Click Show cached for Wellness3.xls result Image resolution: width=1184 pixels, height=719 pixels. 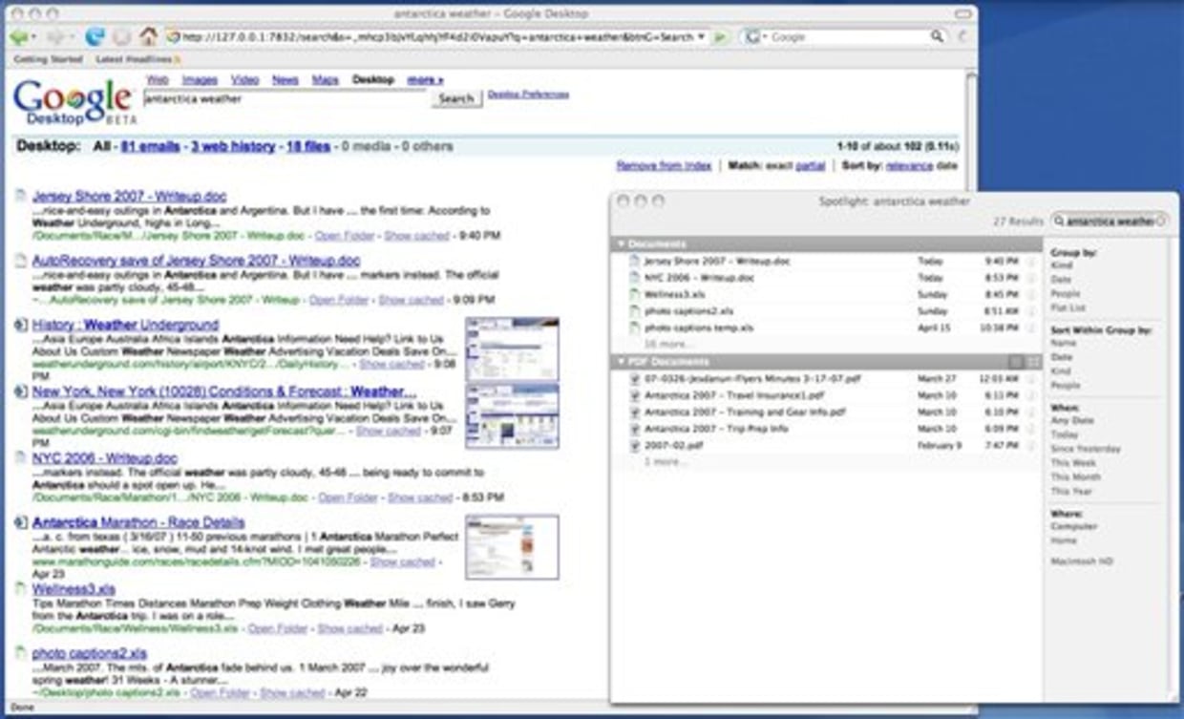(349, 629)
